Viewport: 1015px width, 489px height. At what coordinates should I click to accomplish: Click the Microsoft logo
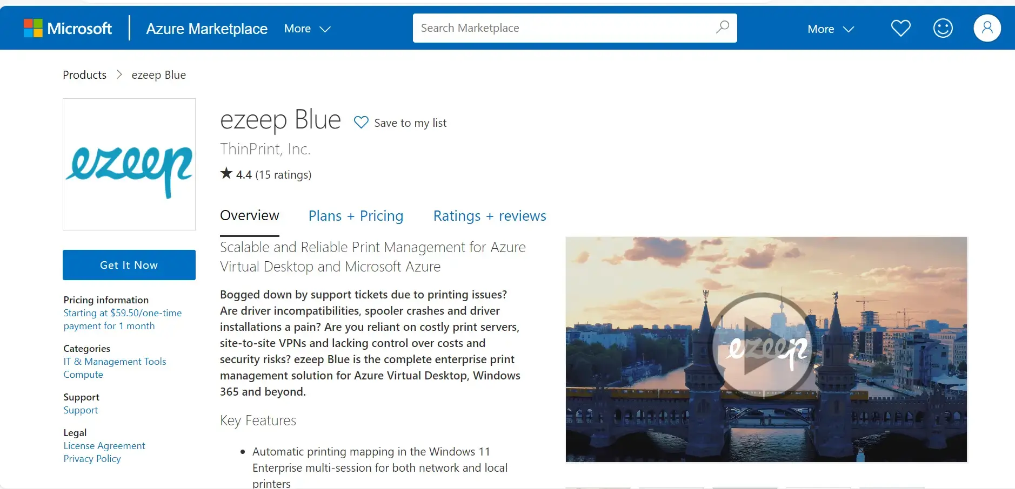[x=68, y=28]
